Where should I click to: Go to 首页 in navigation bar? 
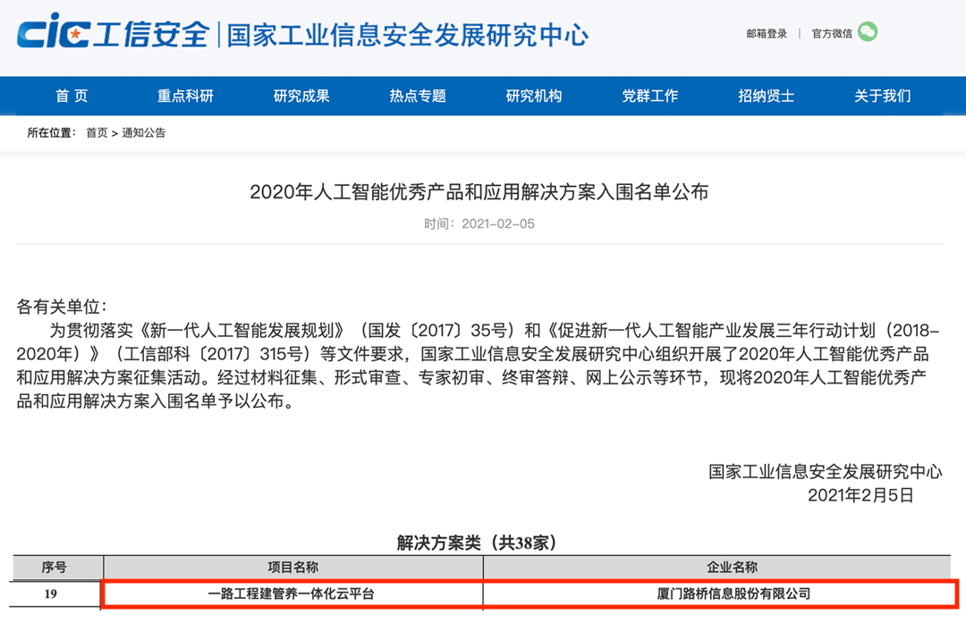point(72,97)
